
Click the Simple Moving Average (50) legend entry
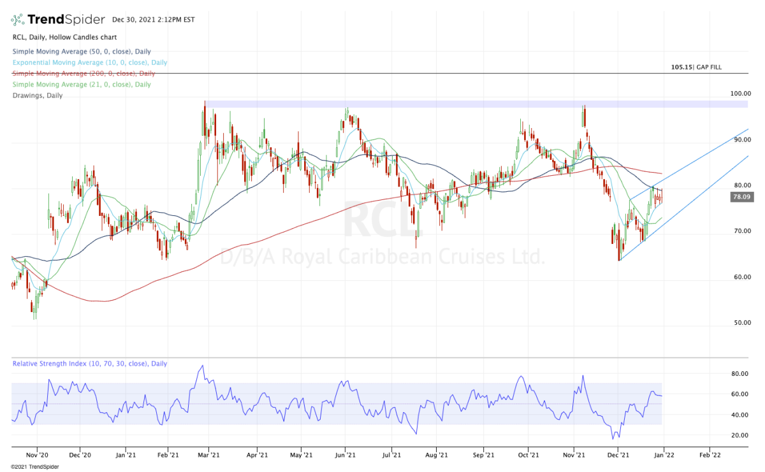[82, 51]
